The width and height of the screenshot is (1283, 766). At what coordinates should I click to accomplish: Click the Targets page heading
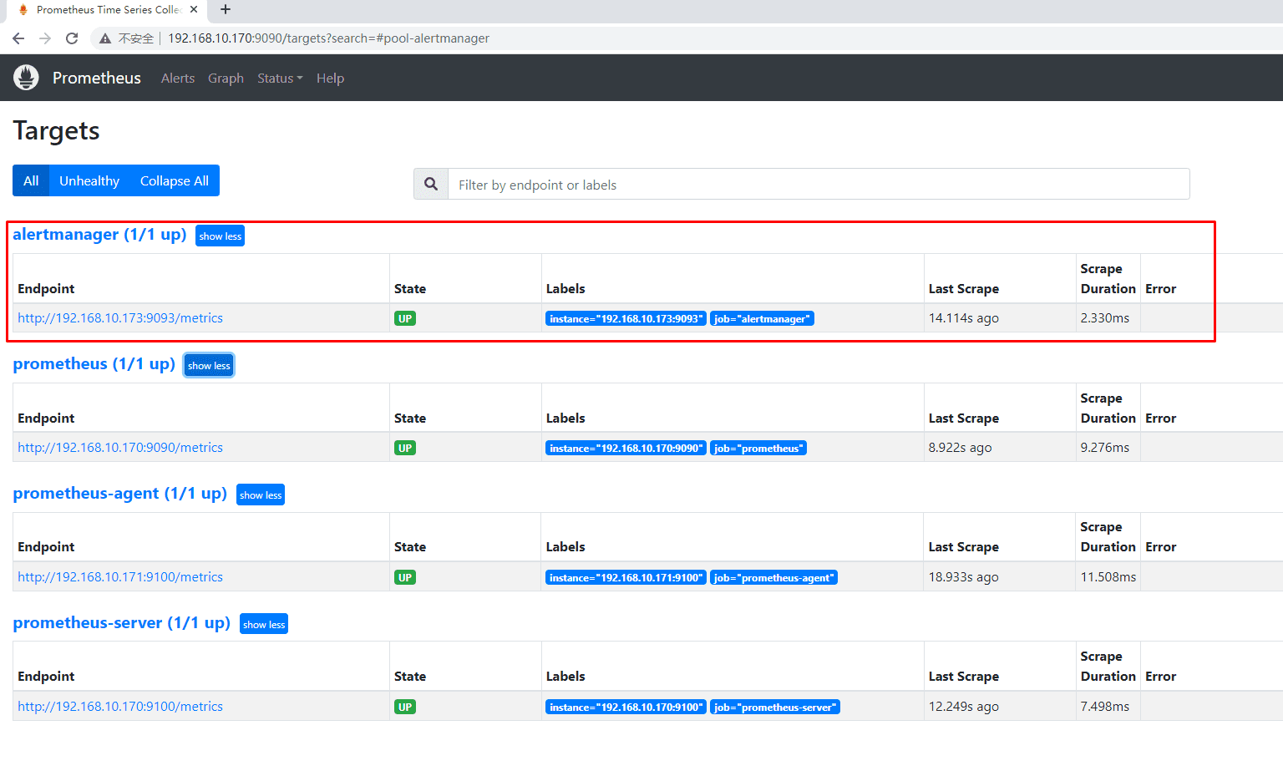coord(56,131)
